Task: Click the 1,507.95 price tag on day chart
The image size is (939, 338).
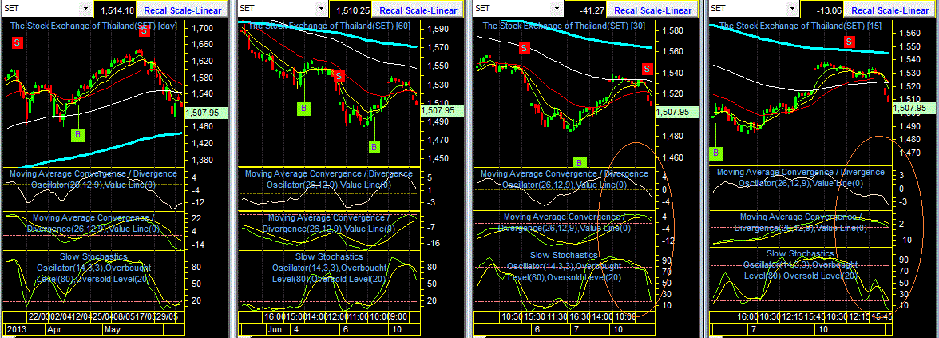Action: 206,112
